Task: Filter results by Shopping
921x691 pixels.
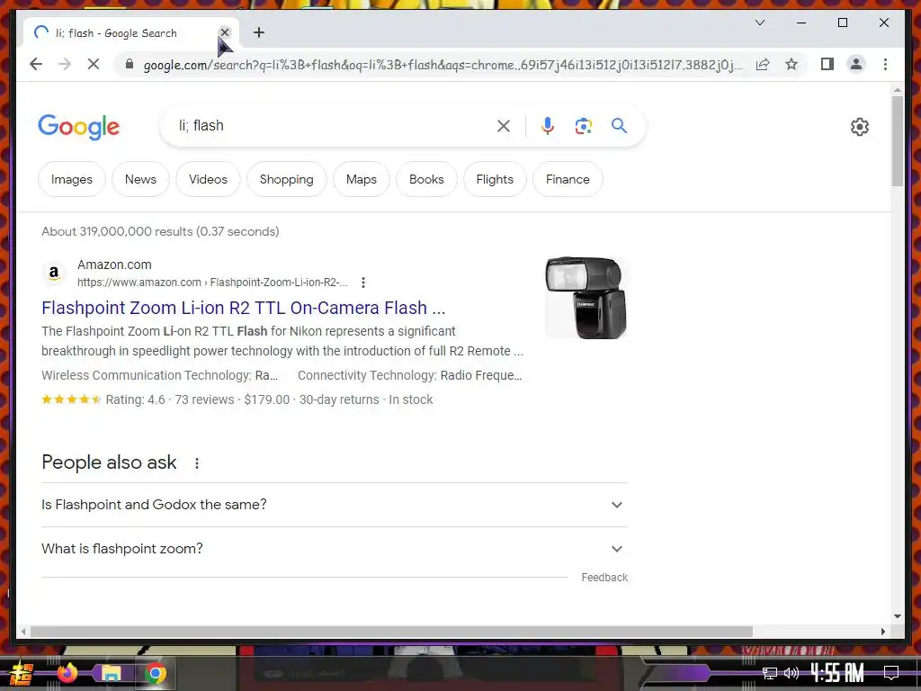Action: 287,179
